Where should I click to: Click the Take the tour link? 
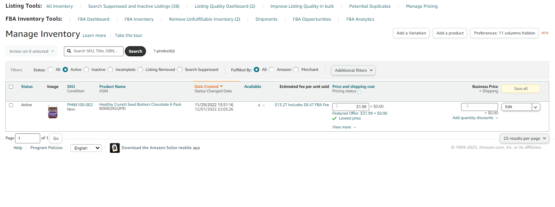(x=128, y=36)
